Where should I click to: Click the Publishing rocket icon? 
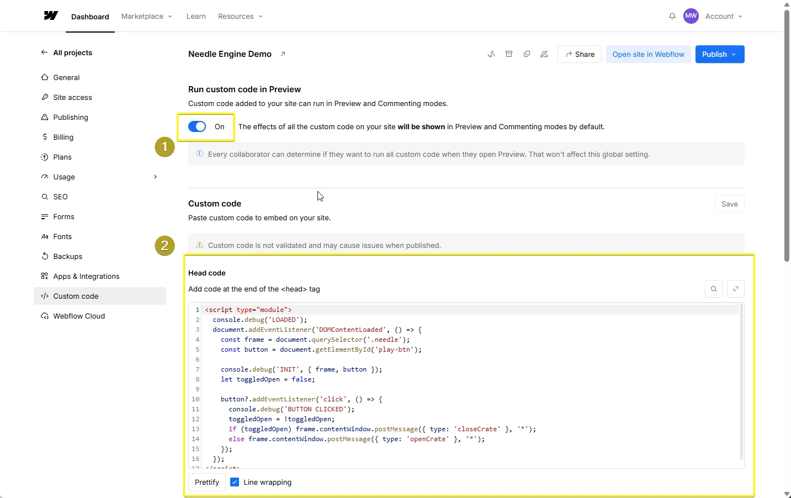45,117
